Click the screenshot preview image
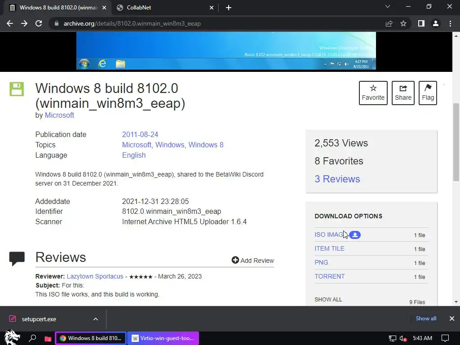Screen dimensions: 460x345 tap(226, 51)
